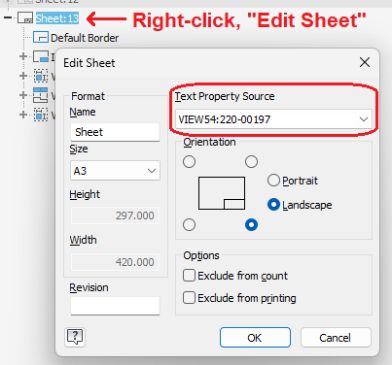Choose bottom-right title block position
This screenshot has height=365, width=392.
251,224
